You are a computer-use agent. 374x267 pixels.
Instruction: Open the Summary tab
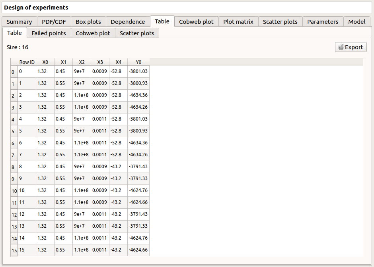(x=19, y=22)
